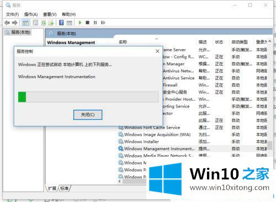
Task: Click the vertical scrollbar thumb of the services list
Action: [270, 145]
